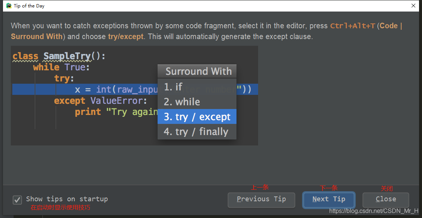Toggle the Show tips on startup checkbox

pyautogui.click(x=18, y=200)
